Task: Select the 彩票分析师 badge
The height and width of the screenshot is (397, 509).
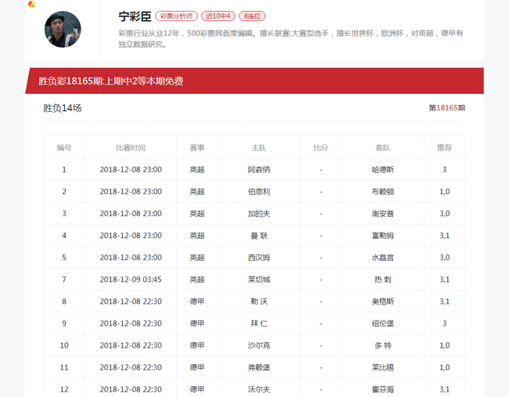Action: 176,16
